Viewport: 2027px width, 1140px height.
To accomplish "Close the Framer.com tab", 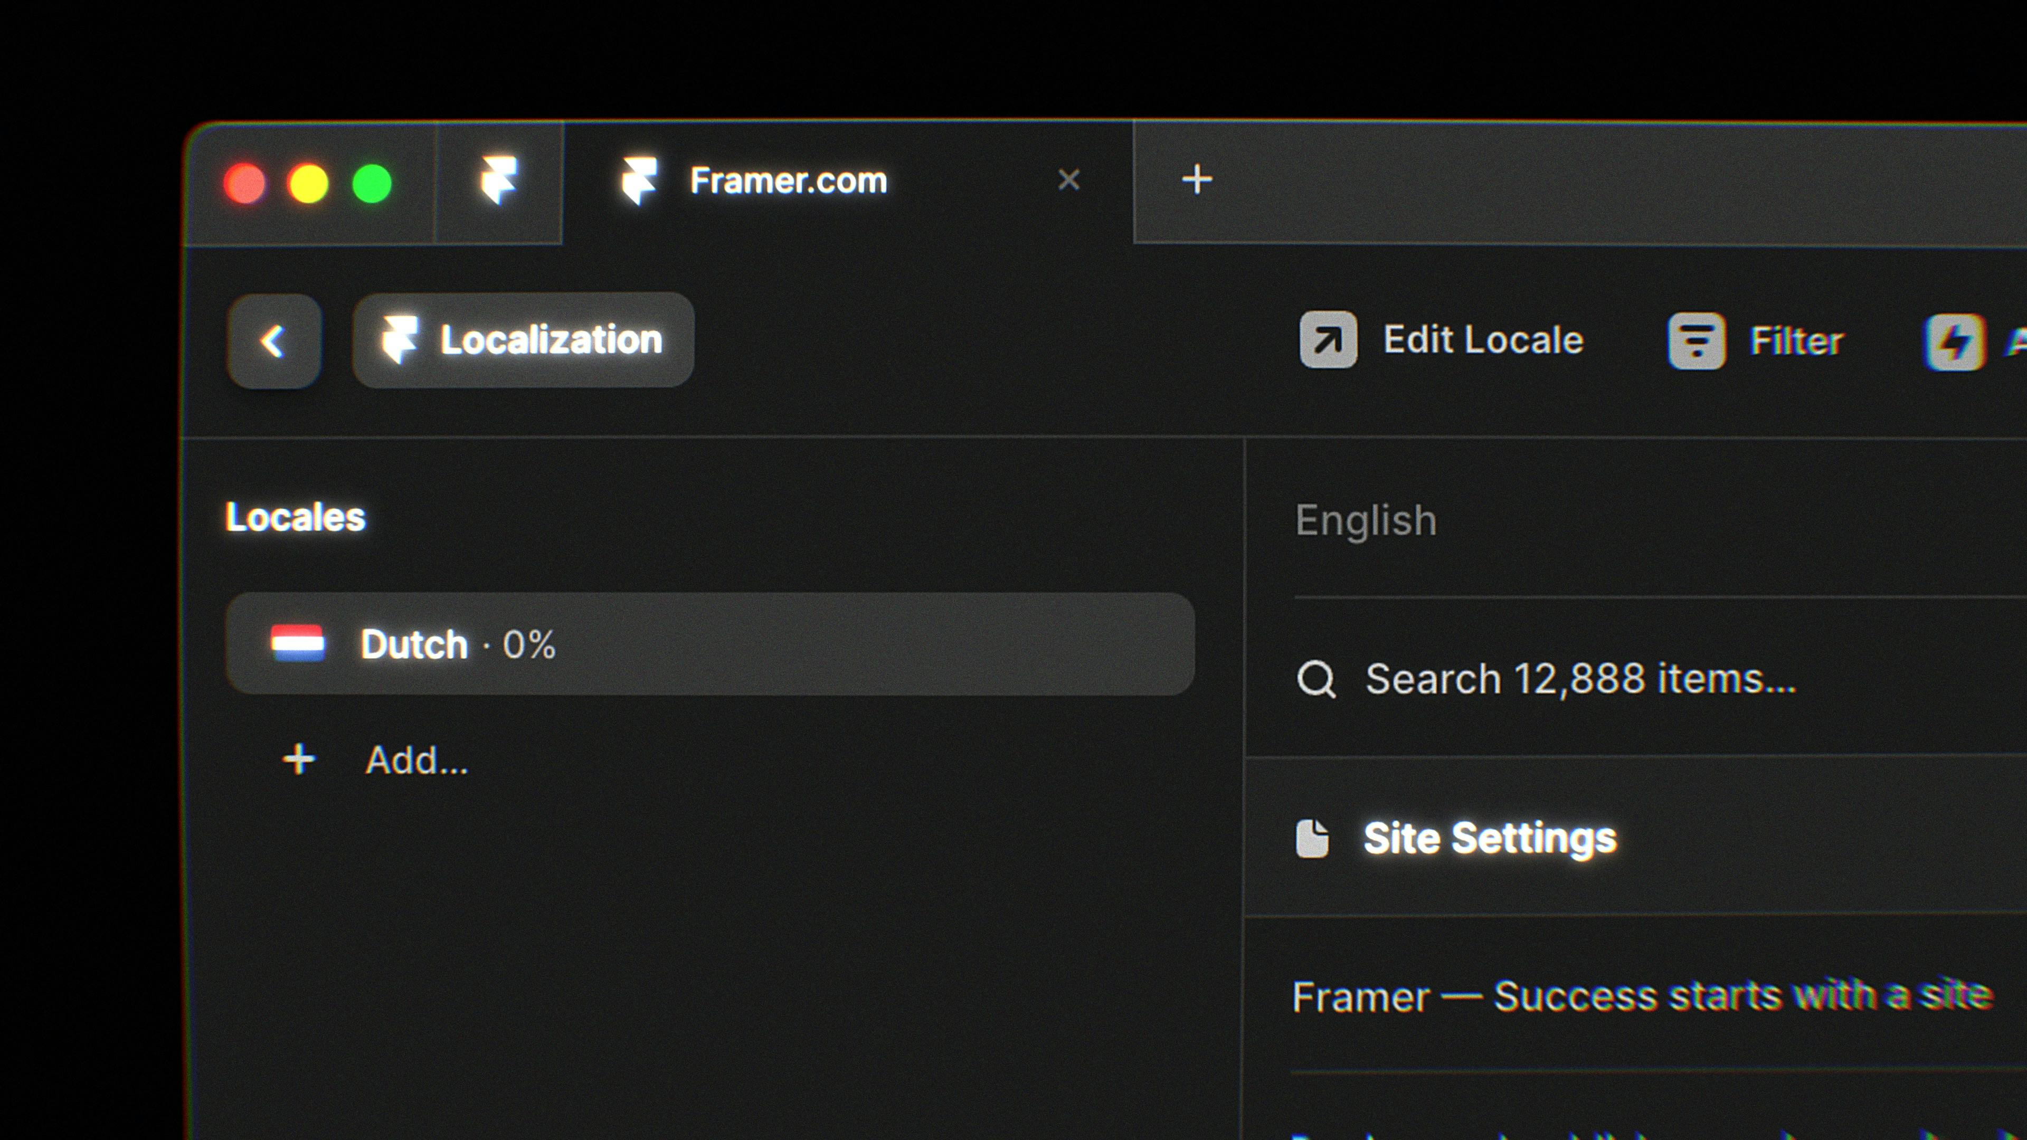I will tap(1068, 180).
